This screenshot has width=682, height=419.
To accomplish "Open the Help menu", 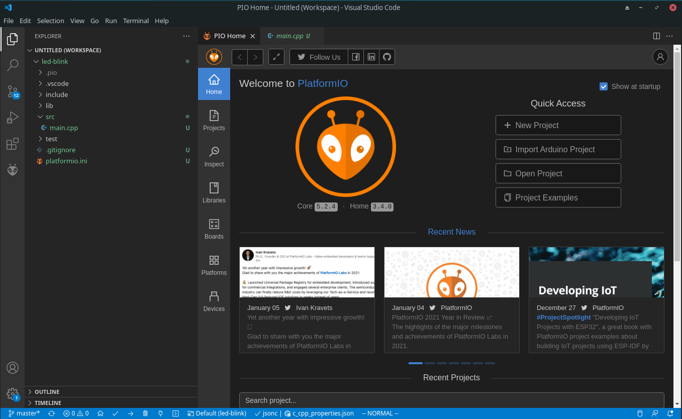I will coord(162,21).
